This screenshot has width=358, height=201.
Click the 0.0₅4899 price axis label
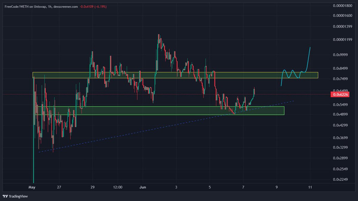click(340, 115)
